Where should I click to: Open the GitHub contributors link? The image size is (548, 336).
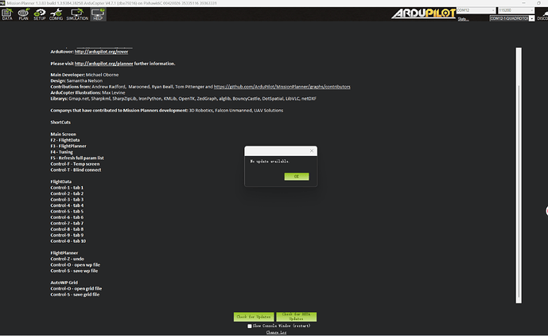(282, 87)
